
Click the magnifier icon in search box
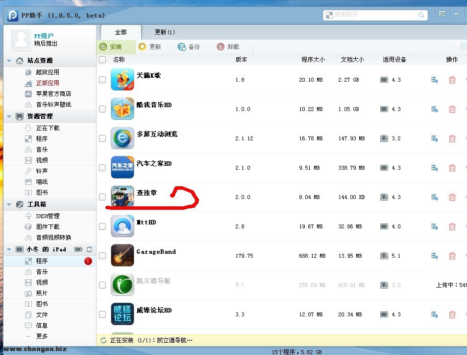(421, 15)
